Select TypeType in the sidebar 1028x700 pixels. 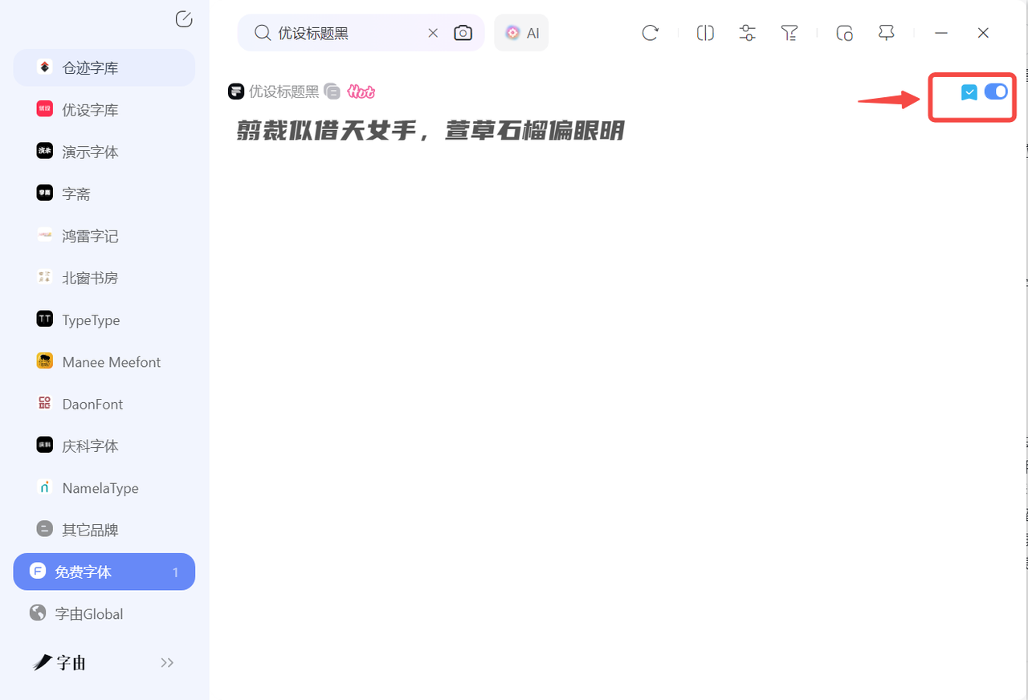pyautogui.click(x=104, y=319)
